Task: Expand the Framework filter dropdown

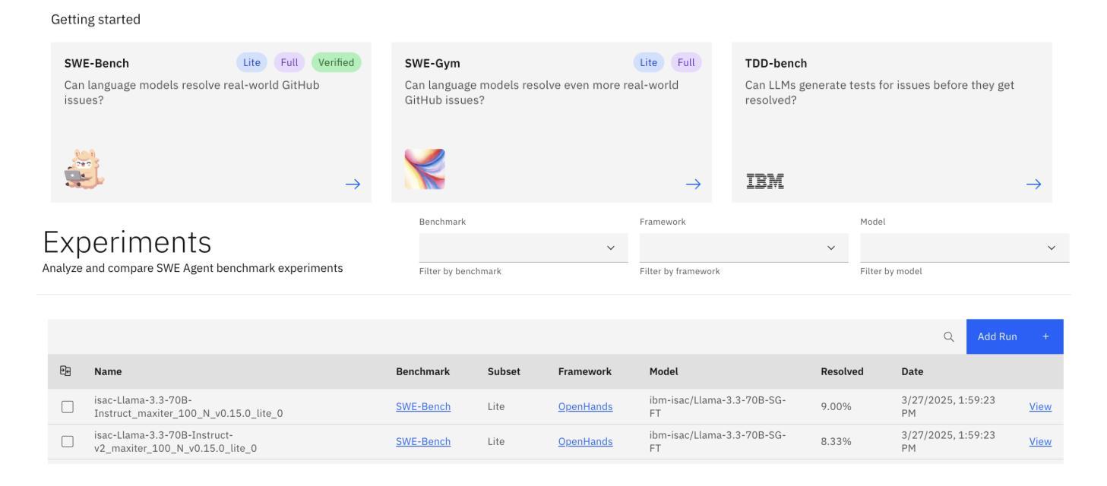Action: tap(744, 248)
